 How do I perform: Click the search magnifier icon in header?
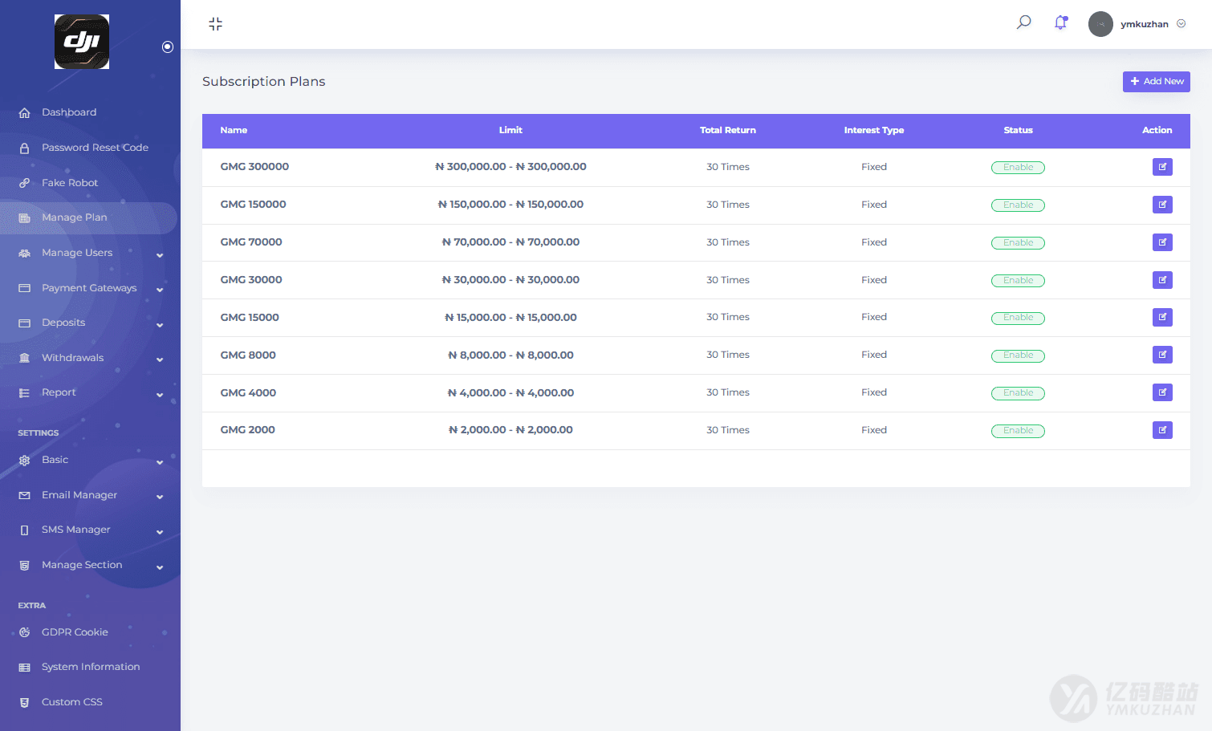[1023, 22]
